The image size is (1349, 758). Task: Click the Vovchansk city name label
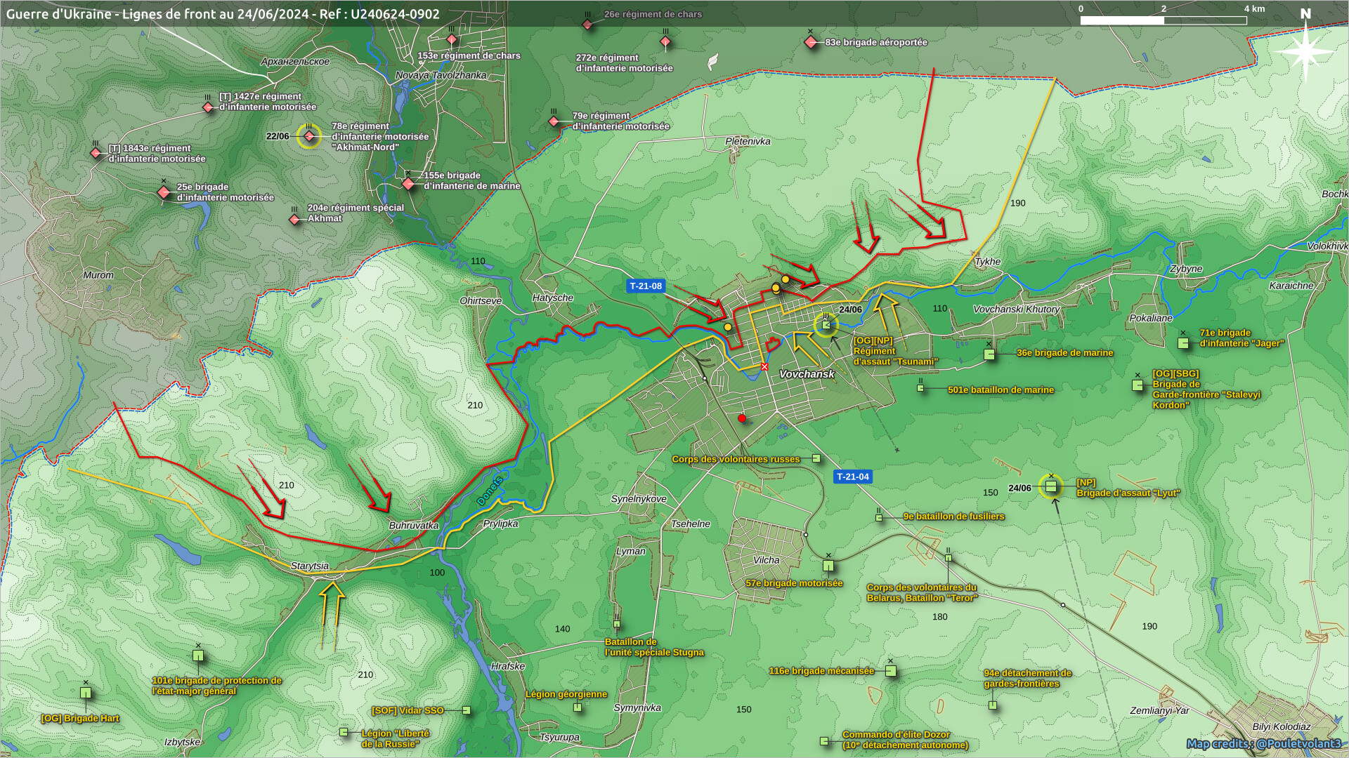(807, 374)
